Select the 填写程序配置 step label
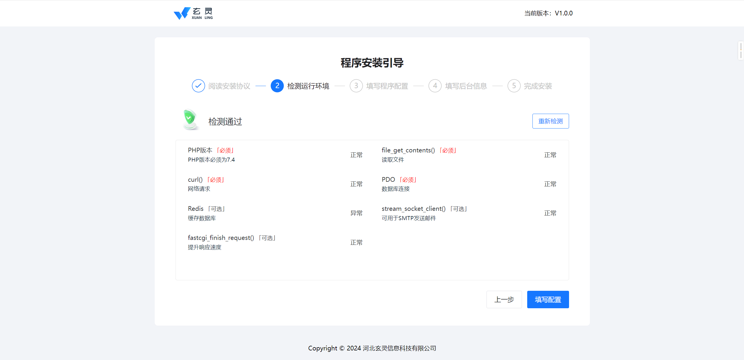This screenshot has height=360, width=744. point(387,86)
